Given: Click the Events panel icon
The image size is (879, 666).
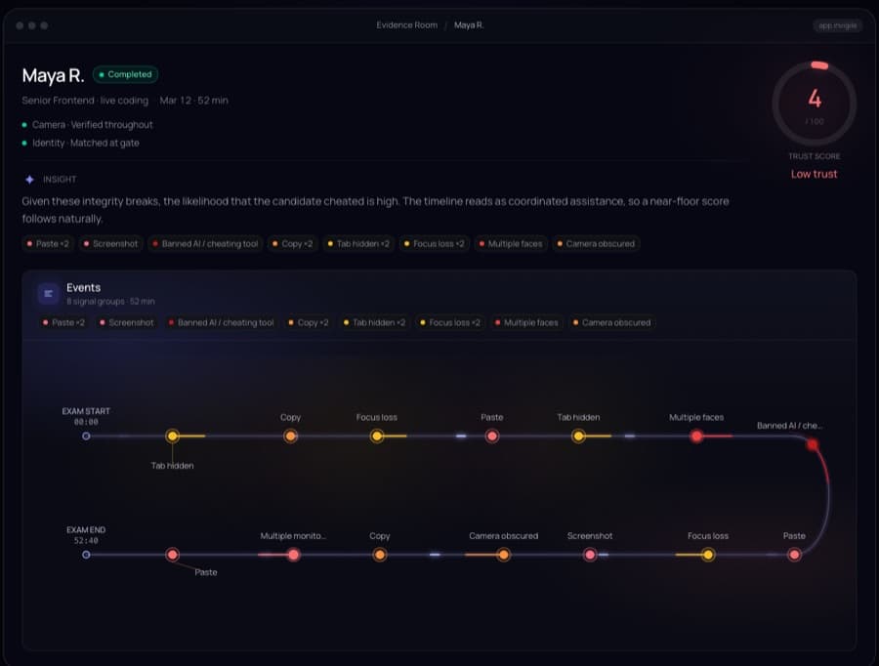Looking at the screenshot, I should coord(48,293).
